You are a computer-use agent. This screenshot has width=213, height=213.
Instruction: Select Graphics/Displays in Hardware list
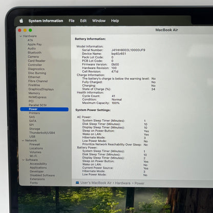(x=41, y=89)
